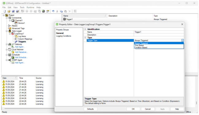
Task: Collapse the Identification property section
Action: coord(85,29)
